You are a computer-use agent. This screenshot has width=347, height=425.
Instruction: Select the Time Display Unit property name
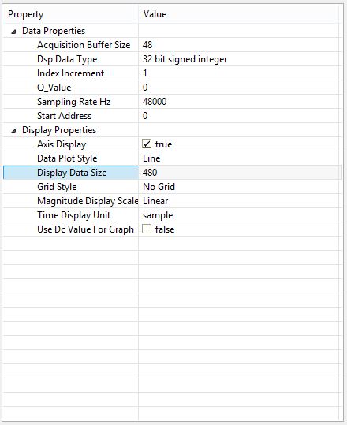(74, 215)
